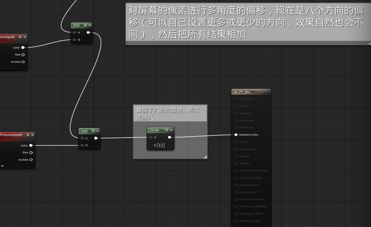Click the resize handle of the Divide comment box
Image resolution: width=371 pixels, height=227 pixels.
(205, 157)
